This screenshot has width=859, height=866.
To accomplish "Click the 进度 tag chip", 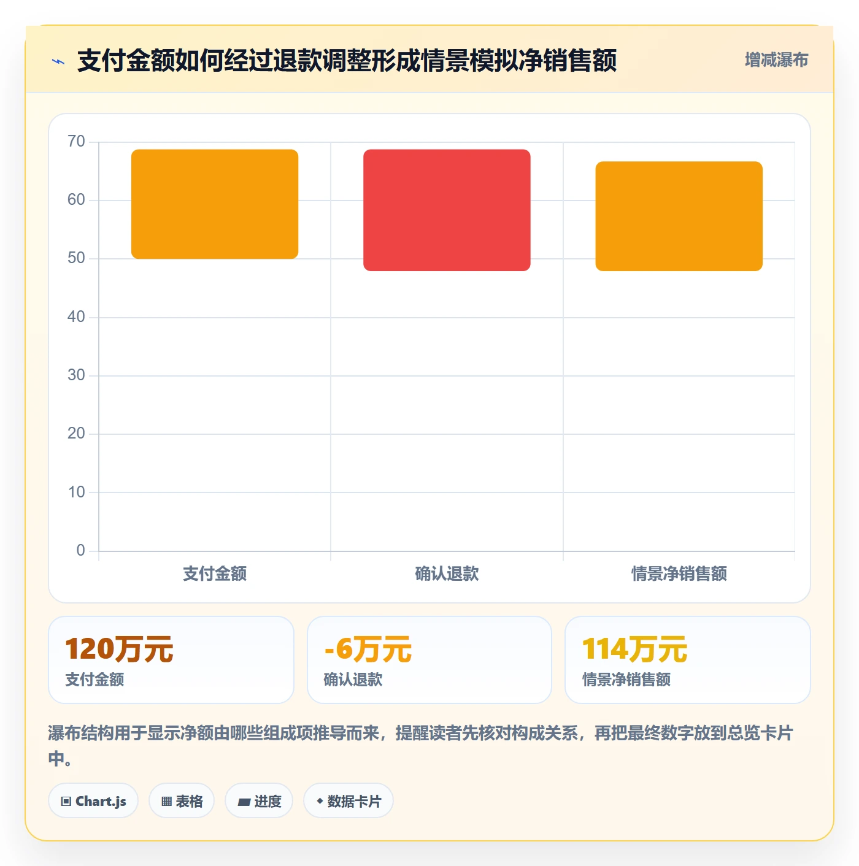I will click(x=259, y=801).
